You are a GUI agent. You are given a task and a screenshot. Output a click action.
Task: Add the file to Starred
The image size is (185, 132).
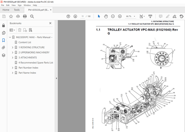pyautogui.click(x=11, y=16)
